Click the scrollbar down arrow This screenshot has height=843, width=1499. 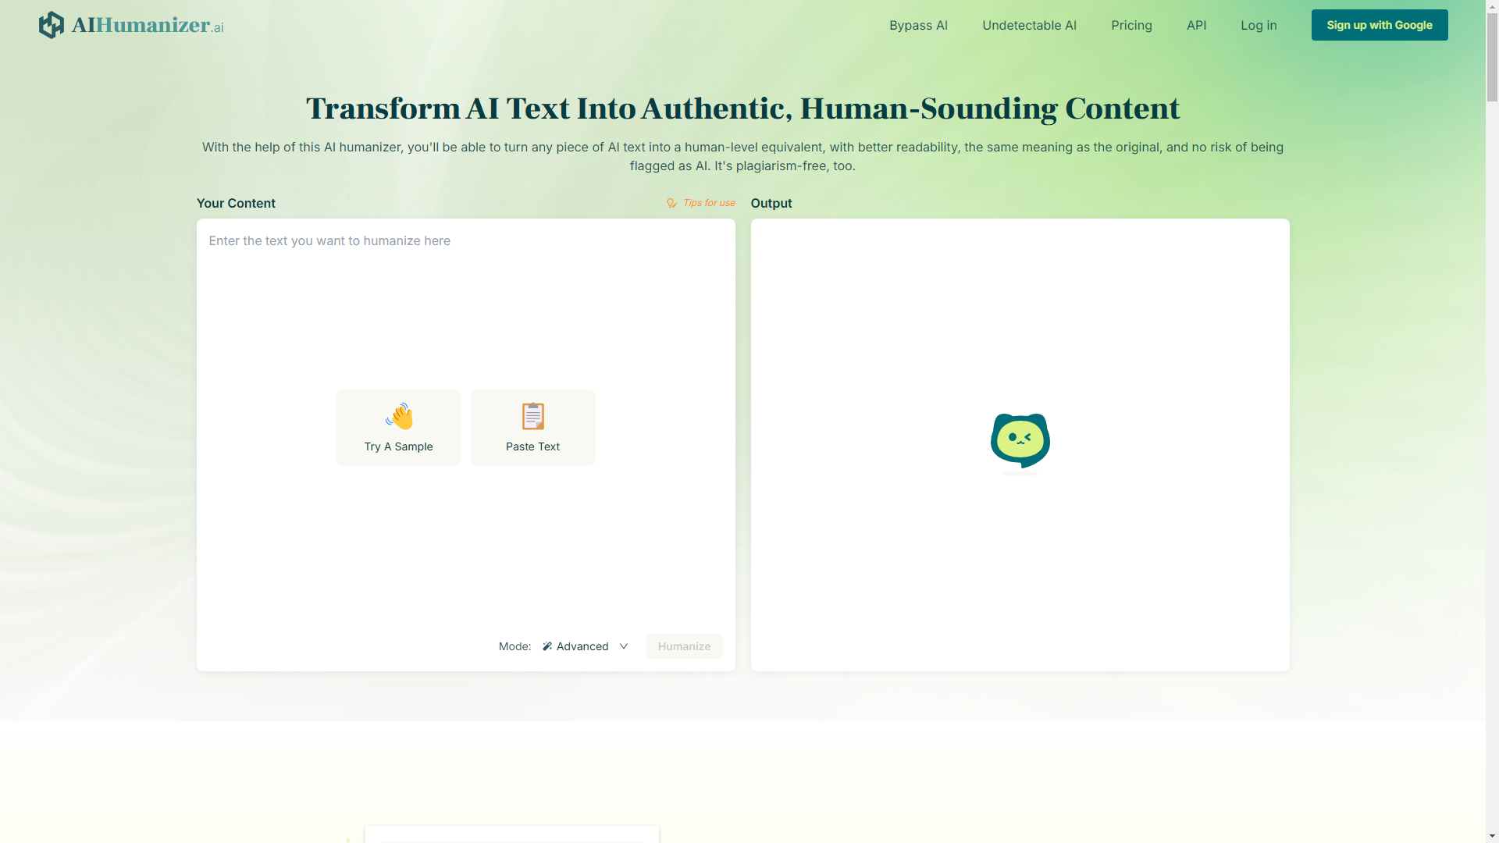click(1492, 836)
